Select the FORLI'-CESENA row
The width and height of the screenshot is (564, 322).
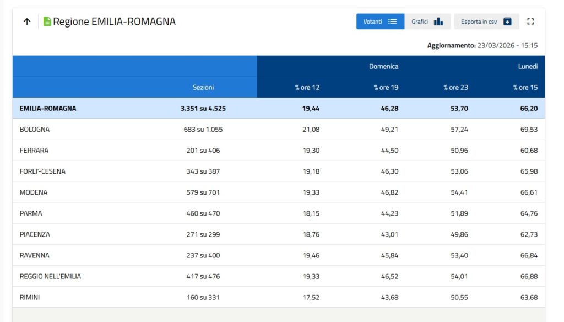pos(42,171)
